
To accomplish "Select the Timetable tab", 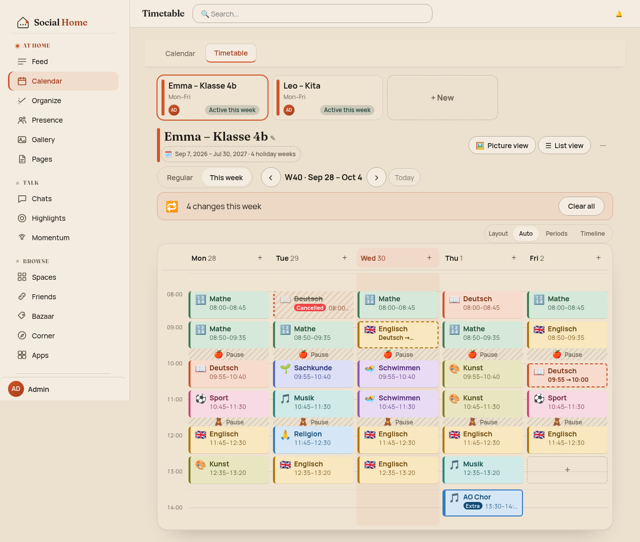I will tap(231, 53).
